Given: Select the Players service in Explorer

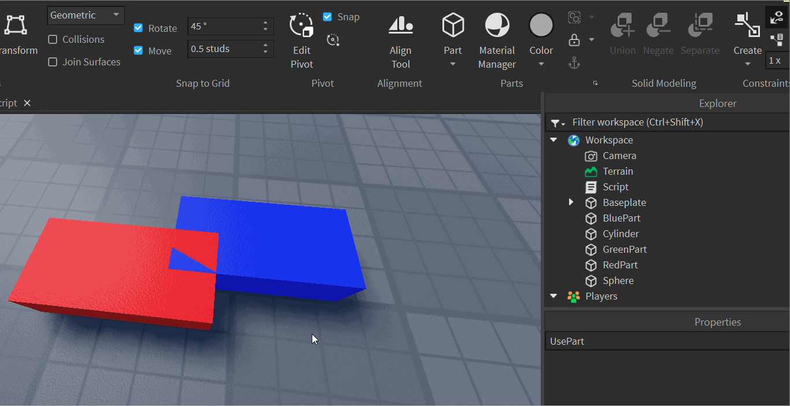Looking at the screenshot, I should [601, 296].
